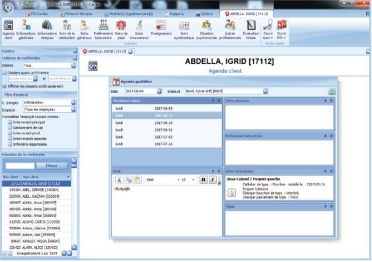Open the Employé filter dropdown in sidebar
This screenshot has width=372, height=262.
(x=73, y=109)
